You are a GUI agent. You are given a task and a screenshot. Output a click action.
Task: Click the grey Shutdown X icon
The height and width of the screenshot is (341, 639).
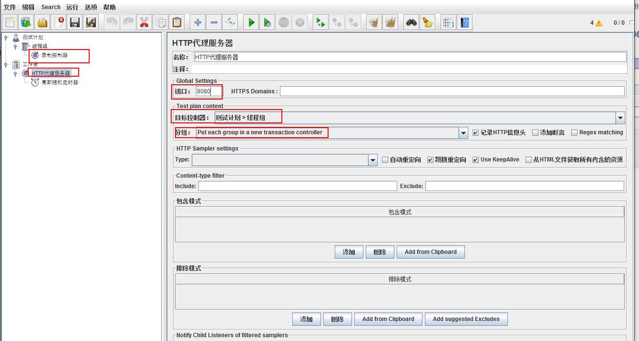(300, 22)
